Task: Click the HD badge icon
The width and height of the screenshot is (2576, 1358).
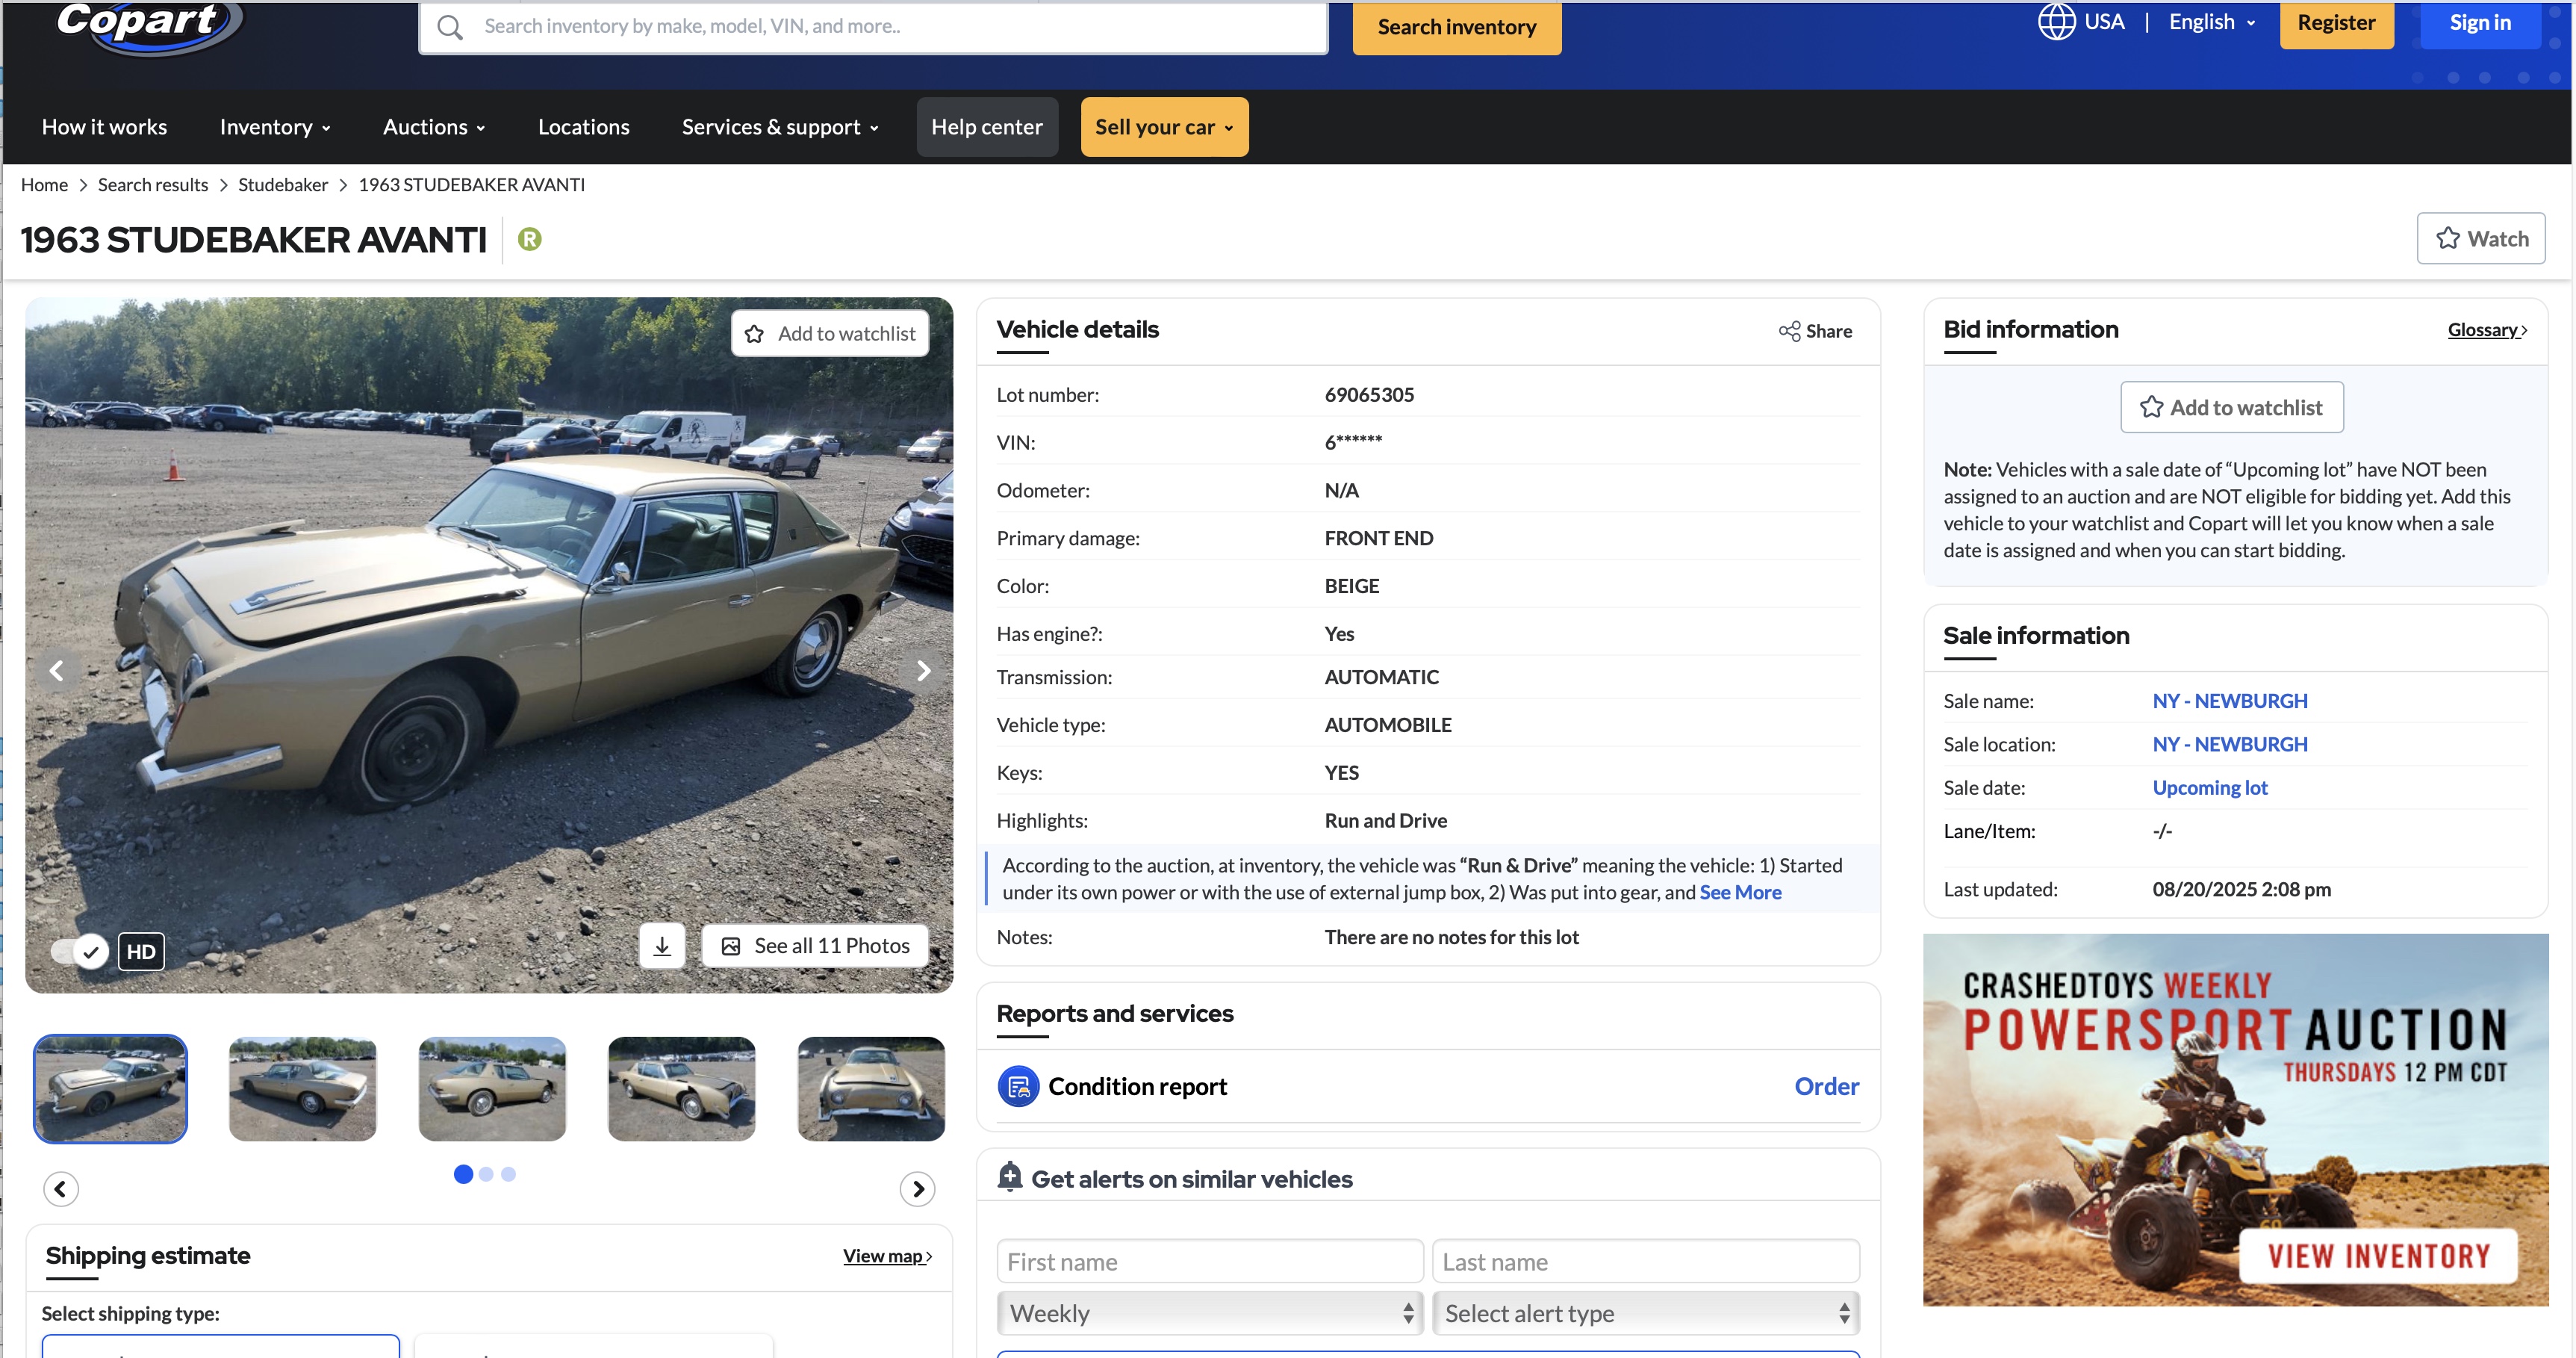Action: (x=141, y=951)
